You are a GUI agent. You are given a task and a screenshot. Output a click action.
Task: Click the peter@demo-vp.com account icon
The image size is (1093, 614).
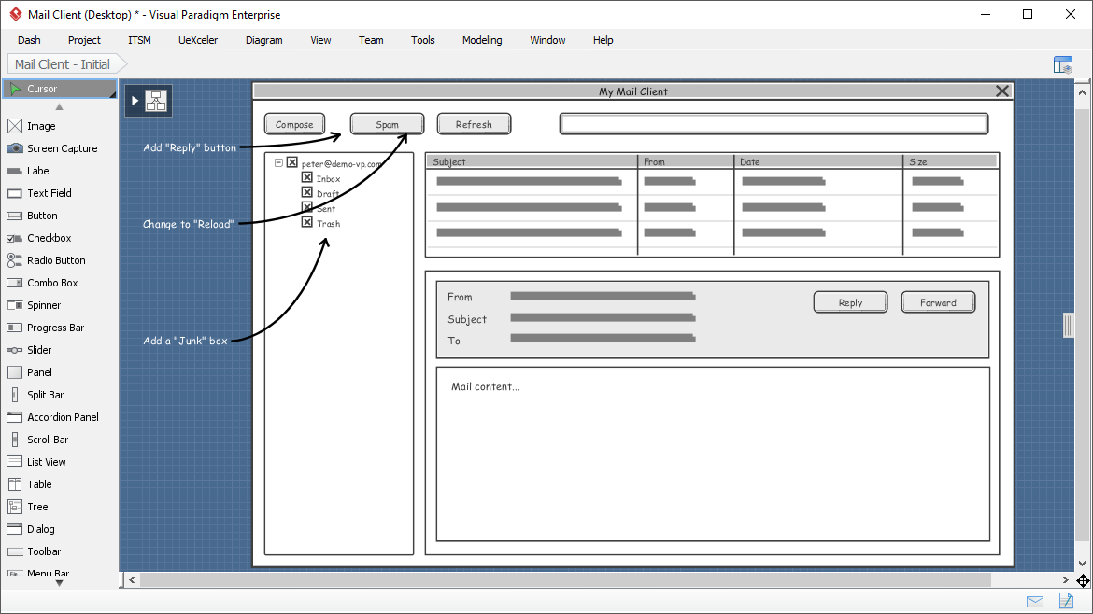292,162
